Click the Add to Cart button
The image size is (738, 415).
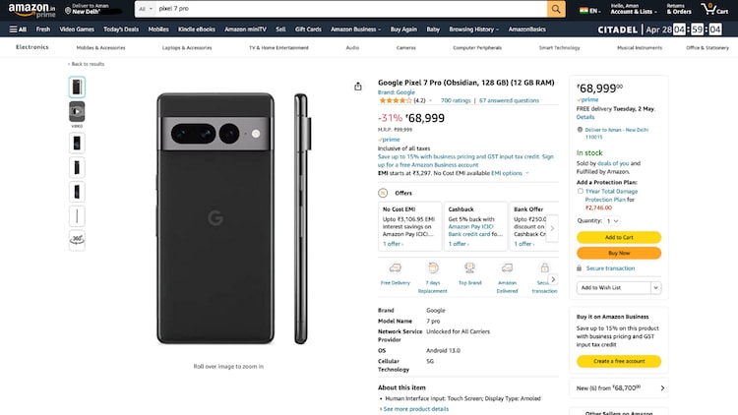(x=619, y=237)
